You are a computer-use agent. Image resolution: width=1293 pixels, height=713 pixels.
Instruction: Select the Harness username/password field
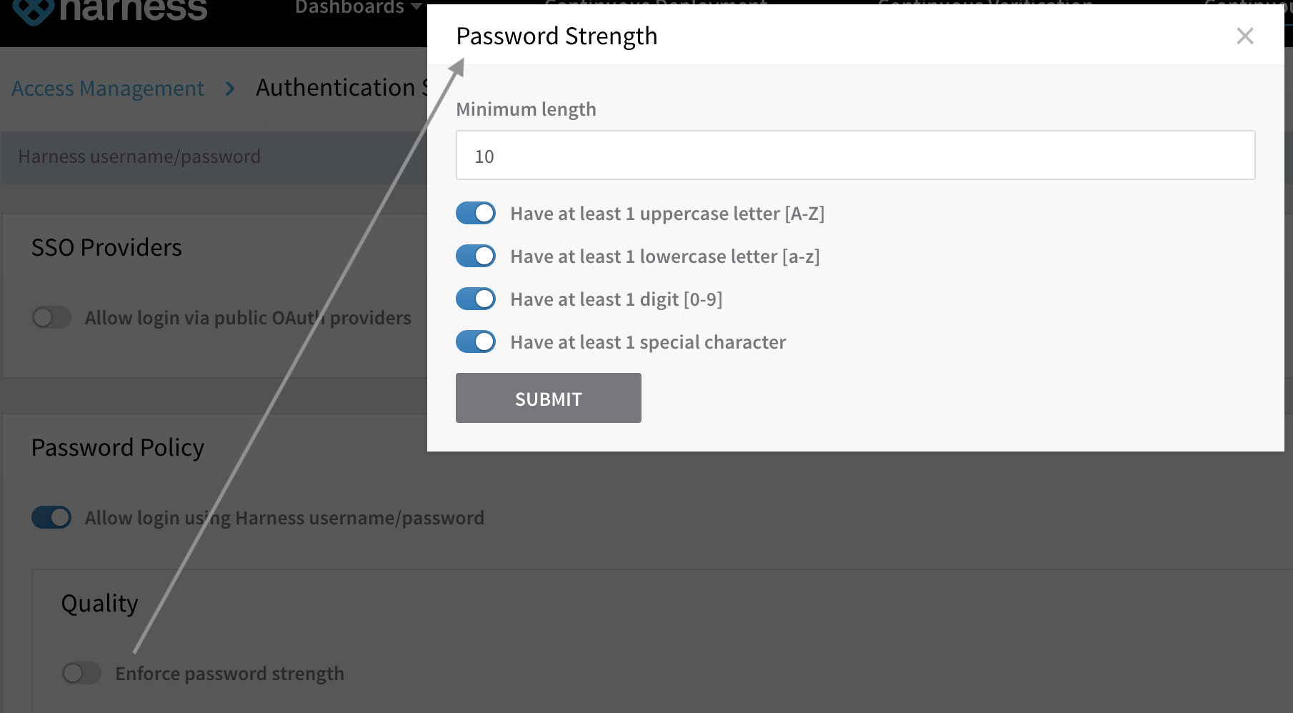214,157
